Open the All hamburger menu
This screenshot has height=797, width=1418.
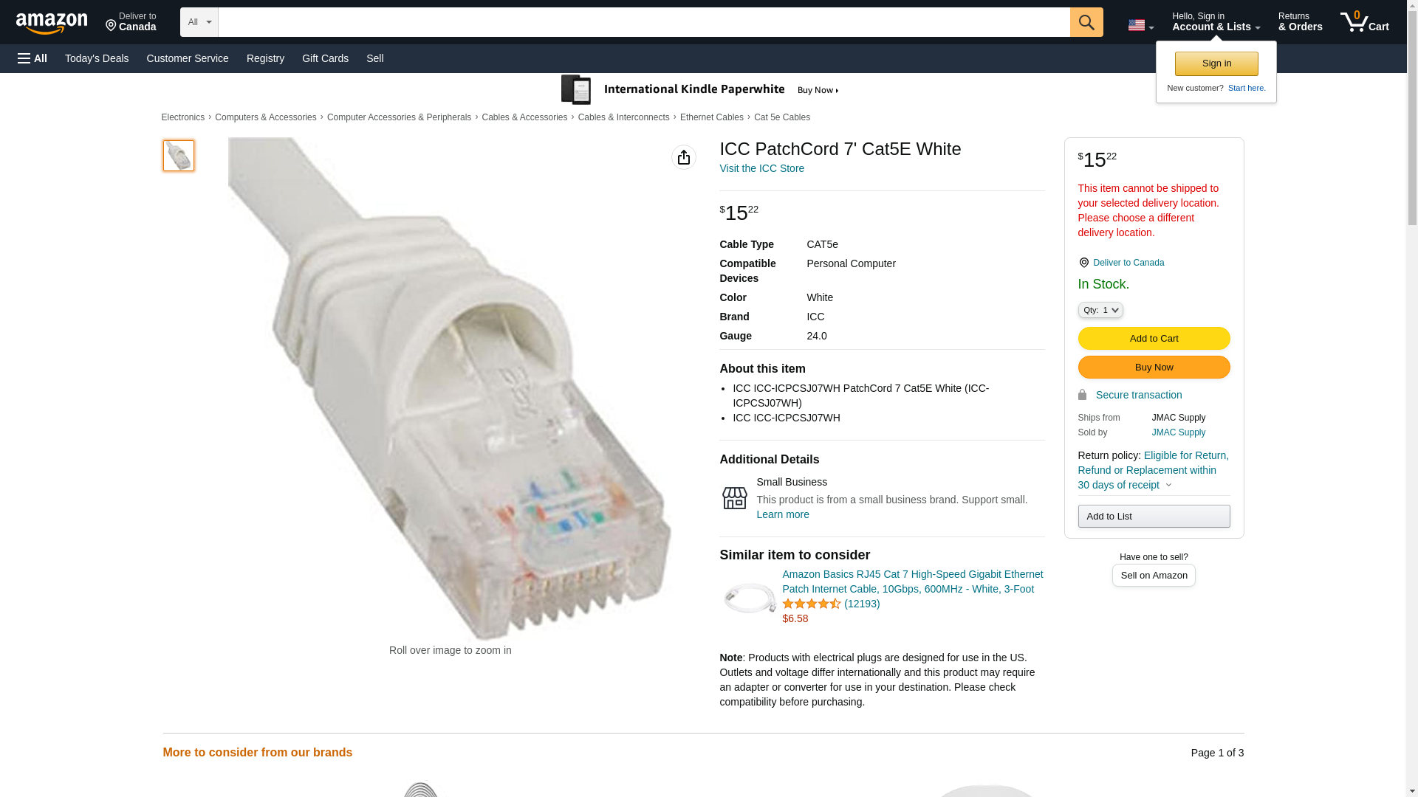[x=32, y=58]
